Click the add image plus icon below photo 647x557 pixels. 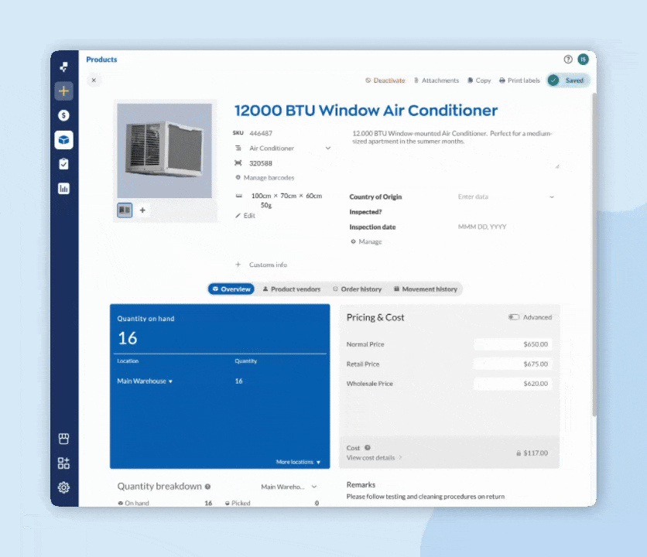[x=142, y=210]
